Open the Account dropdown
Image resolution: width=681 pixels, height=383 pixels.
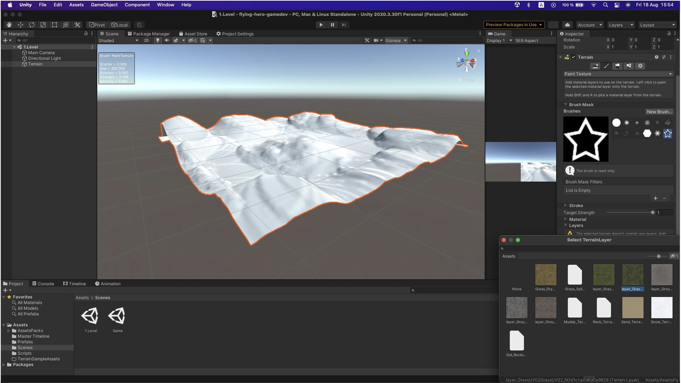[x=590, y=25]
